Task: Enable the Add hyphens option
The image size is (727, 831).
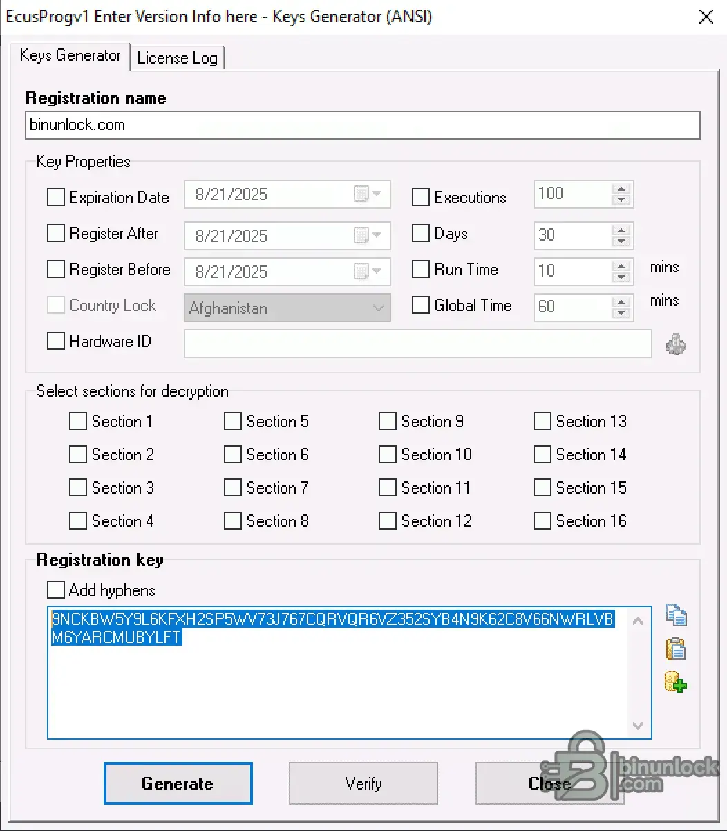Action: pyautogui.click(x=55, y=590)
